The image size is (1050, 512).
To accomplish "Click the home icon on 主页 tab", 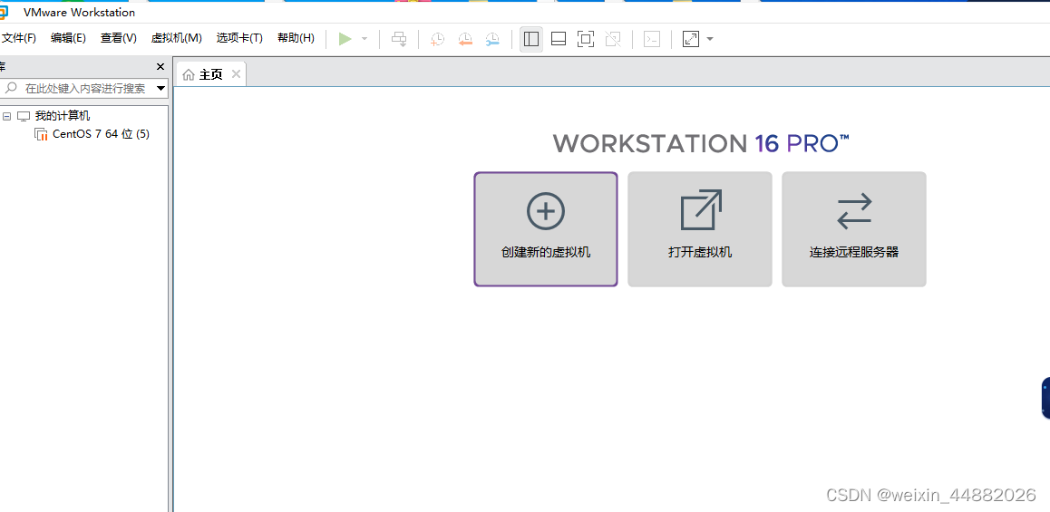I will tap(189, 74).
